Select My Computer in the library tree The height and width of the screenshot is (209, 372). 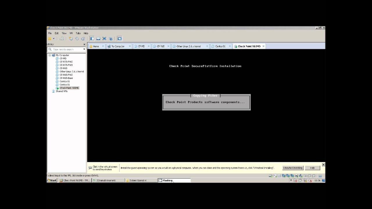pos(62,55)
